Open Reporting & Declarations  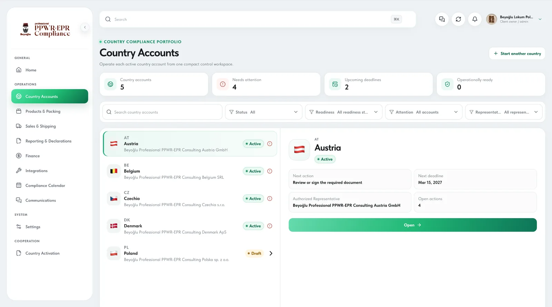click(x=50, y=141)
